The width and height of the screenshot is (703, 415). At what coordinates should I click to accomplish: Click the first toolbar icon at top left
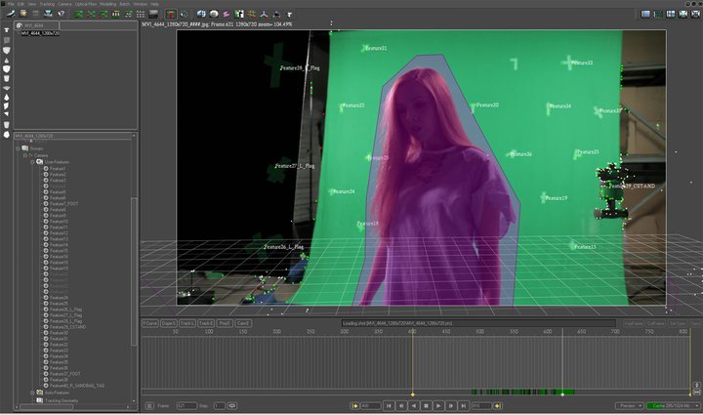click(11, 14)
